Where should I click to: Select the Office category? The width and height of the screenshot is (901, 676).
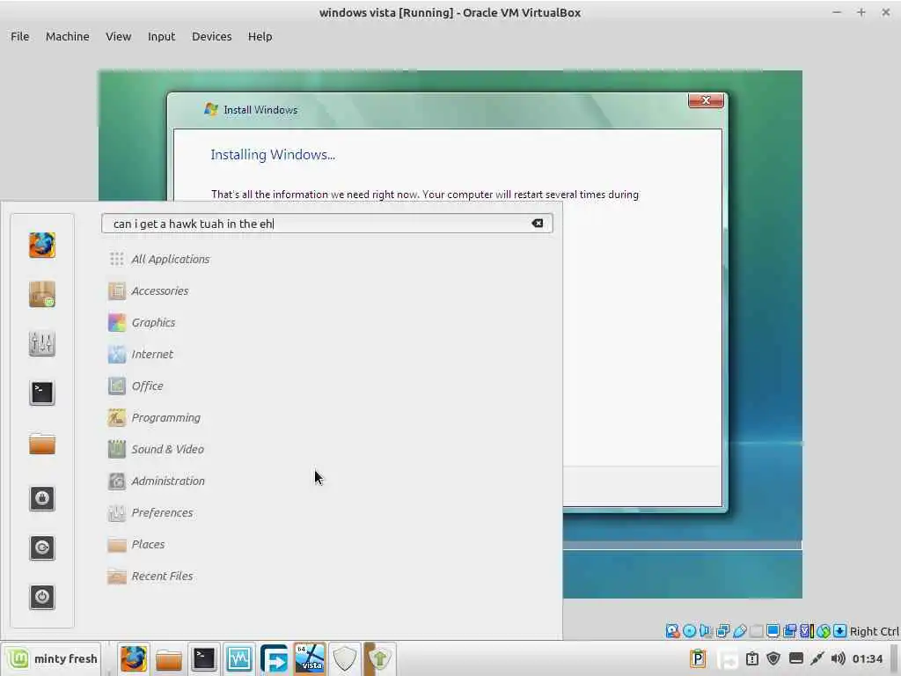click(x=136, y=386)
